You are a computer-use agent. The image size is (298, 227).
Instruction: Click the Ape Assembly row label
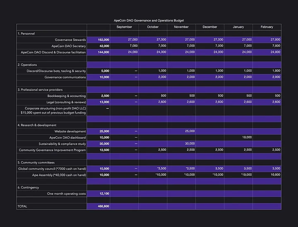59,175
